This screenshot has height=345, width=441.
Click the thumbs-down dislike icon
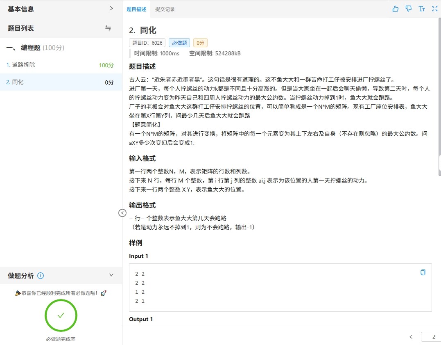click(x=408, y=9)
